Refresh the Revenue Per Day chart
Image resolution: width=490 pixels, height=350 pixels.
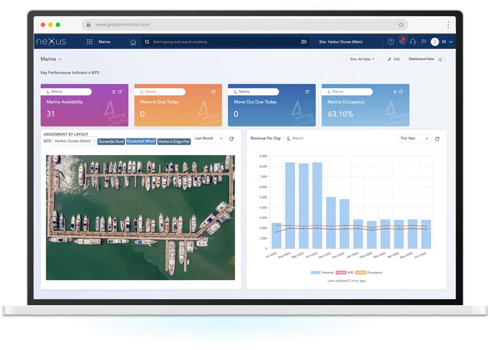click(437, 139)
